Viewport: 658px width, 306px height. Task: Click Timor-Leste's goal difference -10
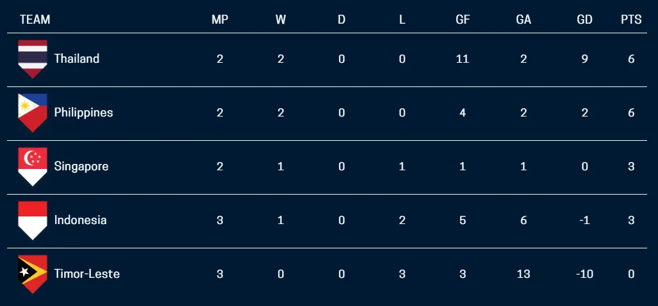[x=583, y=274]
